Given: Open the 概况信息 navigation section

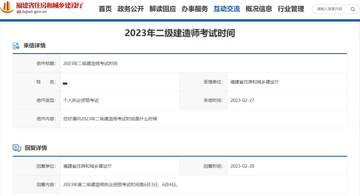Looking at the screenshot, I should tap(259, 9).
